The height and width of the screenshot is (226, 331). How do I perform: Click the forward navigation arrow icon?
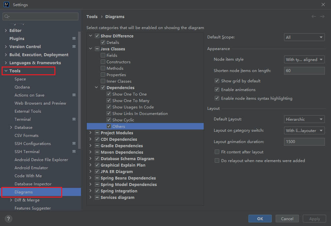tap(322, 16)
